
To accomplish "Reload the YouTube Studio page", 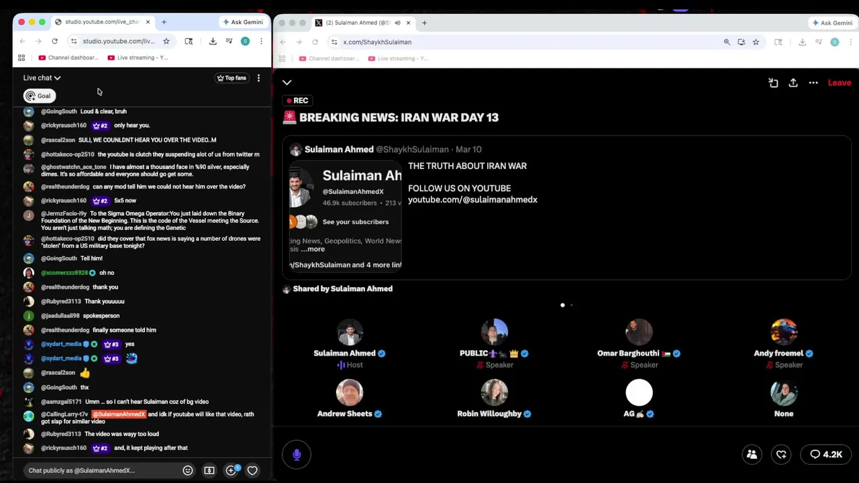I will coord(54,41).
